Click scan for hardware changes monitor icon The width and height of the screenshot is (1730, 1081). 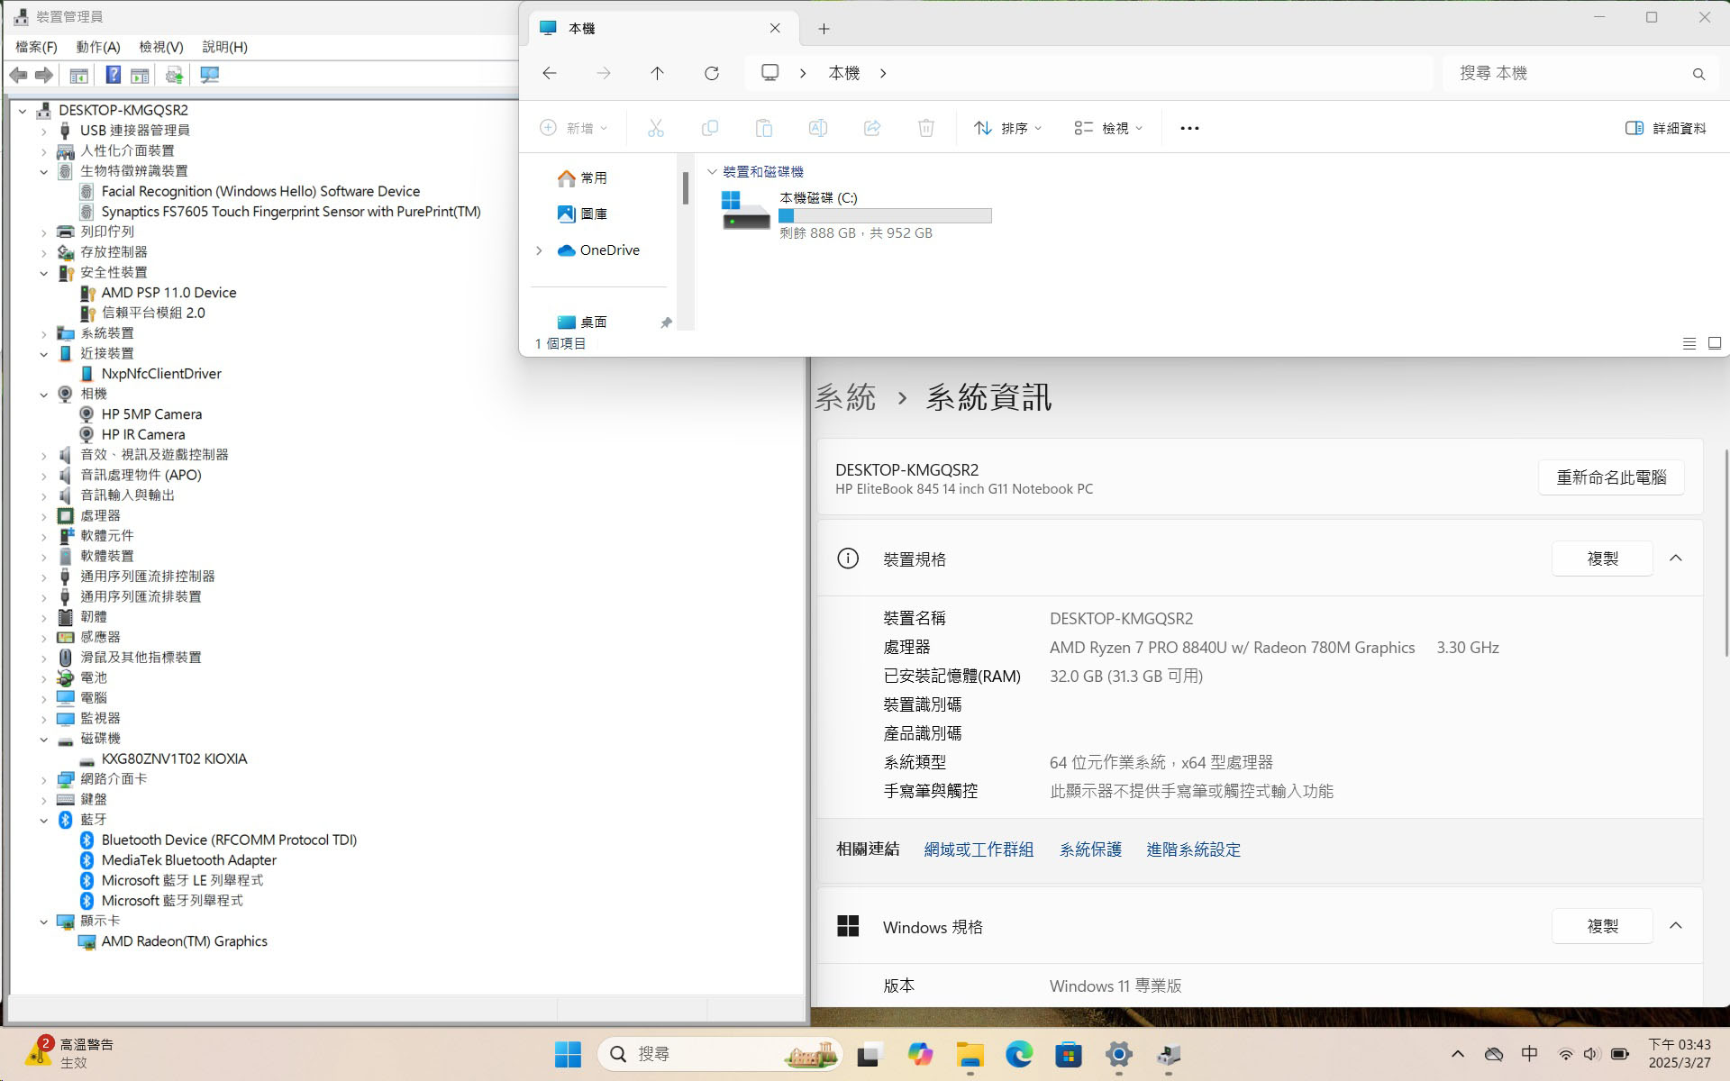tap(210, 76)
